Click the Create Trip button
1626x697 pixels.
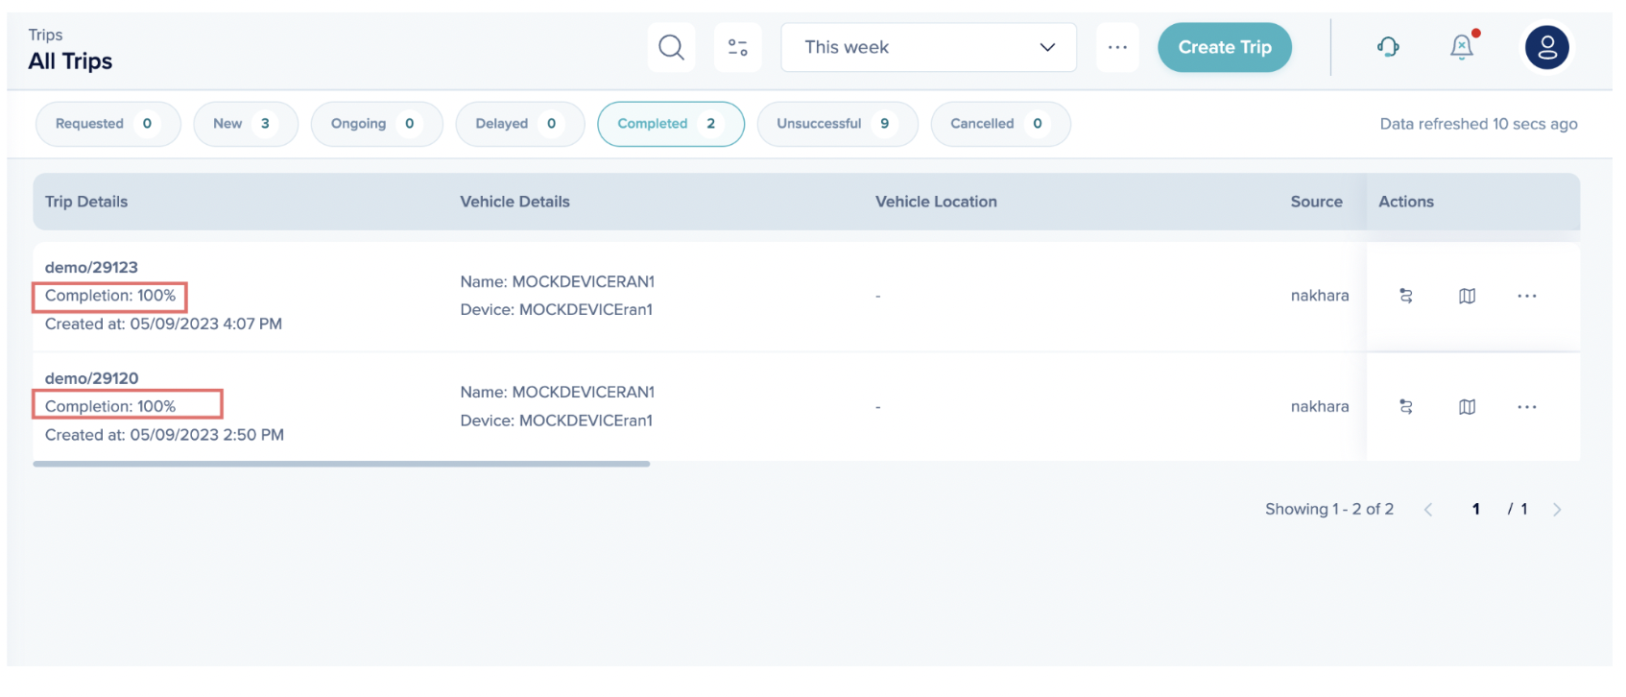[1224, 47]
